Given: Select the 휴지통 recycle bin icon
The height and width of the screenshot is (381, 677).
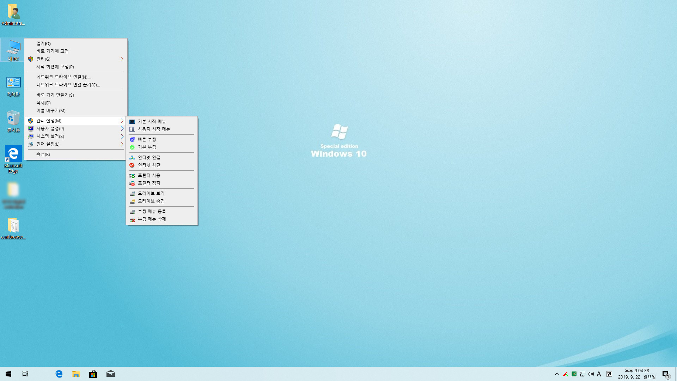Looking at the screenshot, I should tap(13, 122).
